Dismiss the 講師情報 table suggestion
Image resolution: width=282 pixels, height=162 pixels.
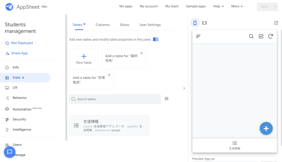(141, 53)
